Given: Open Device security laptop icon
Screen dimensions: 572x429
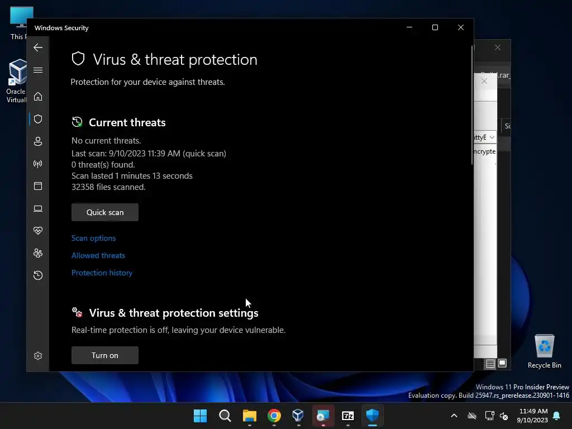Looking at the screenshot, I should click(38, 208).
